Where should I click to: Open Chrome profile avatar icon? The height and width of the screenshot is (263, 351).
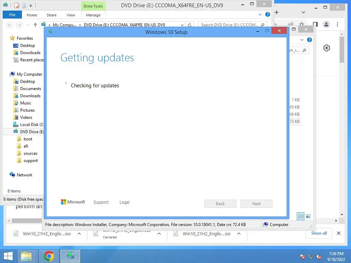(x=326, y=24)
